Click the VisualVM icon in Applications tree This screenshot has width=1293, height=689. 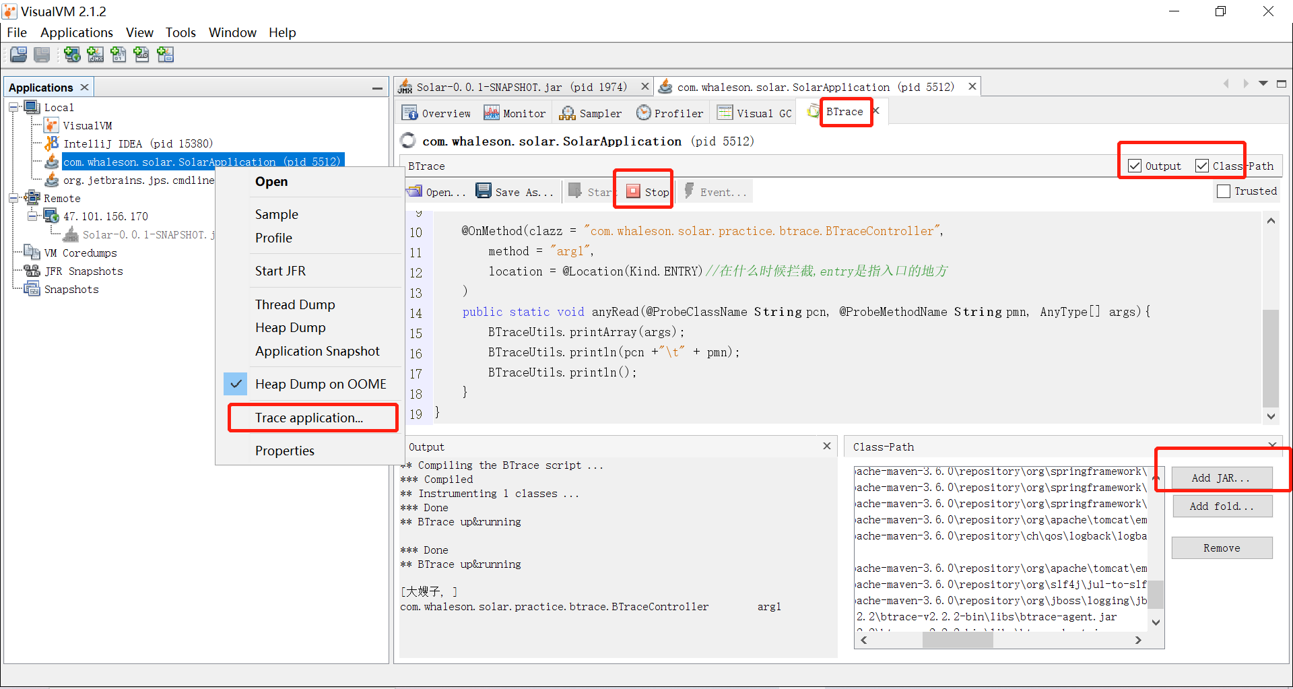click(x=52, y=125)
